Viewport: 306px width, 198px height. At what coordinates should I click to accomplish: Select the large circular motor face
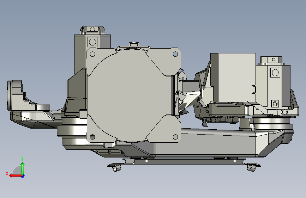point(130,95)
